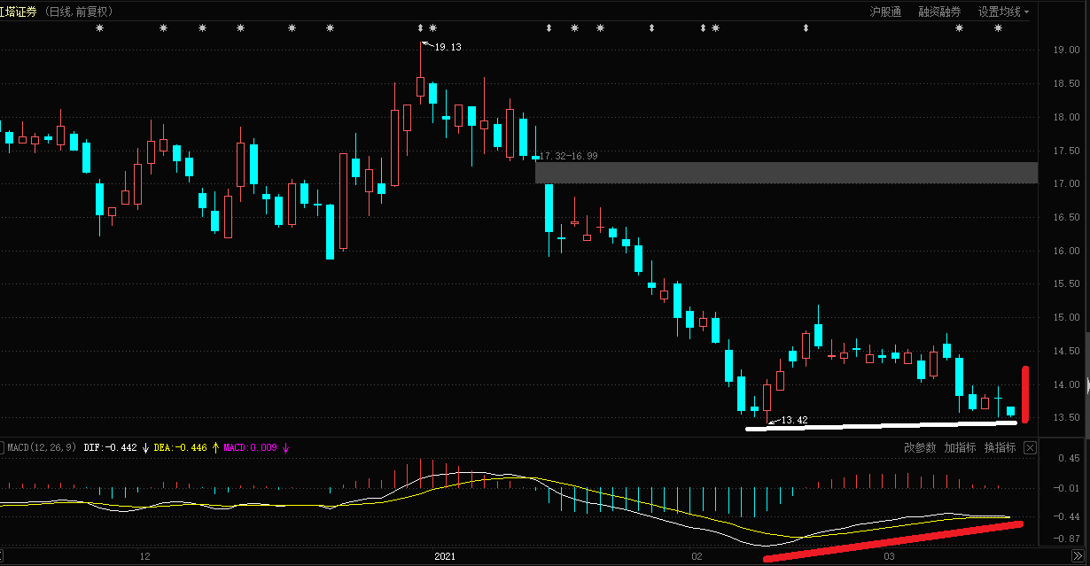1090x566 pixels.
Task: Click the 0.45 MACD axis label
Action: point(1068,459)
